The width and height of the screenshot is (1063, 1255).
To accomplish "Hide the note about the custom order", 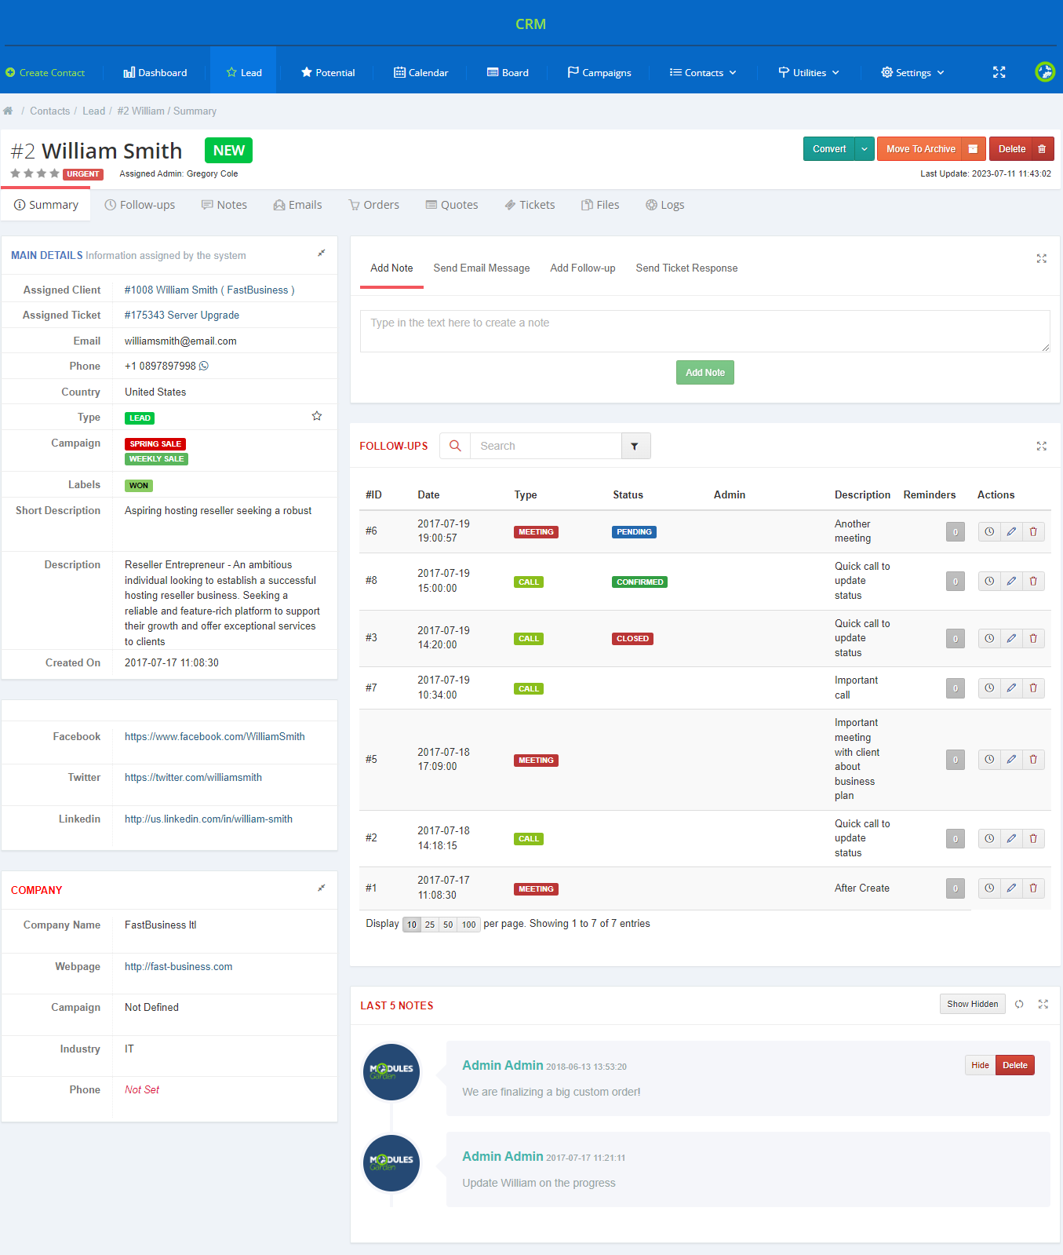I will point(981,1065).
